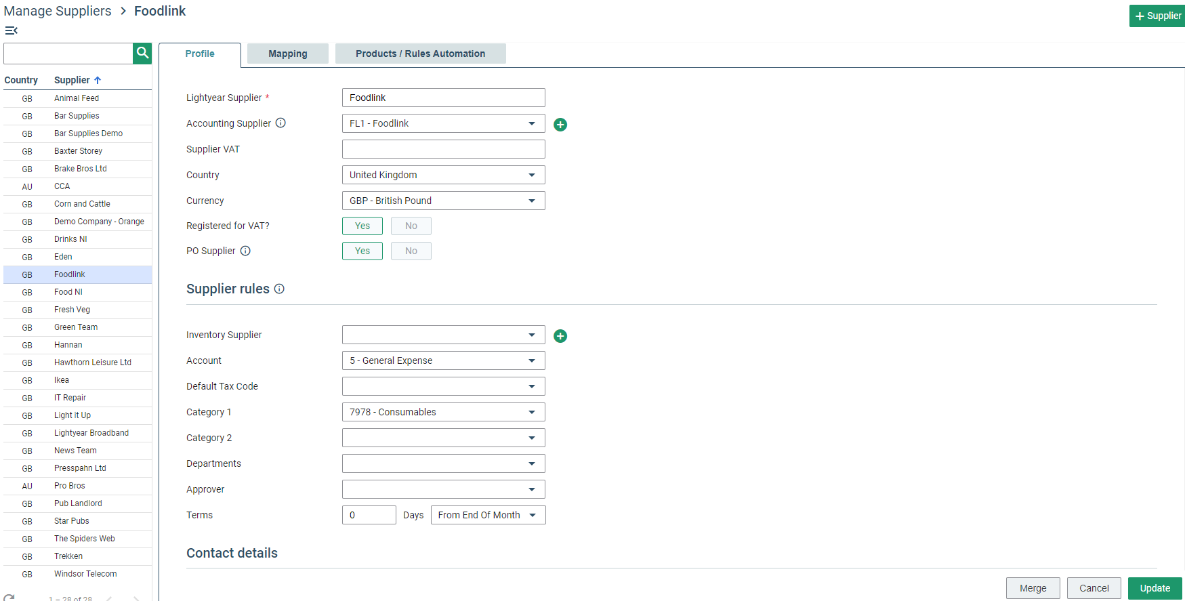Click the Cancel button
This screenshot has height=601, width=1185.
point(1094,588)
